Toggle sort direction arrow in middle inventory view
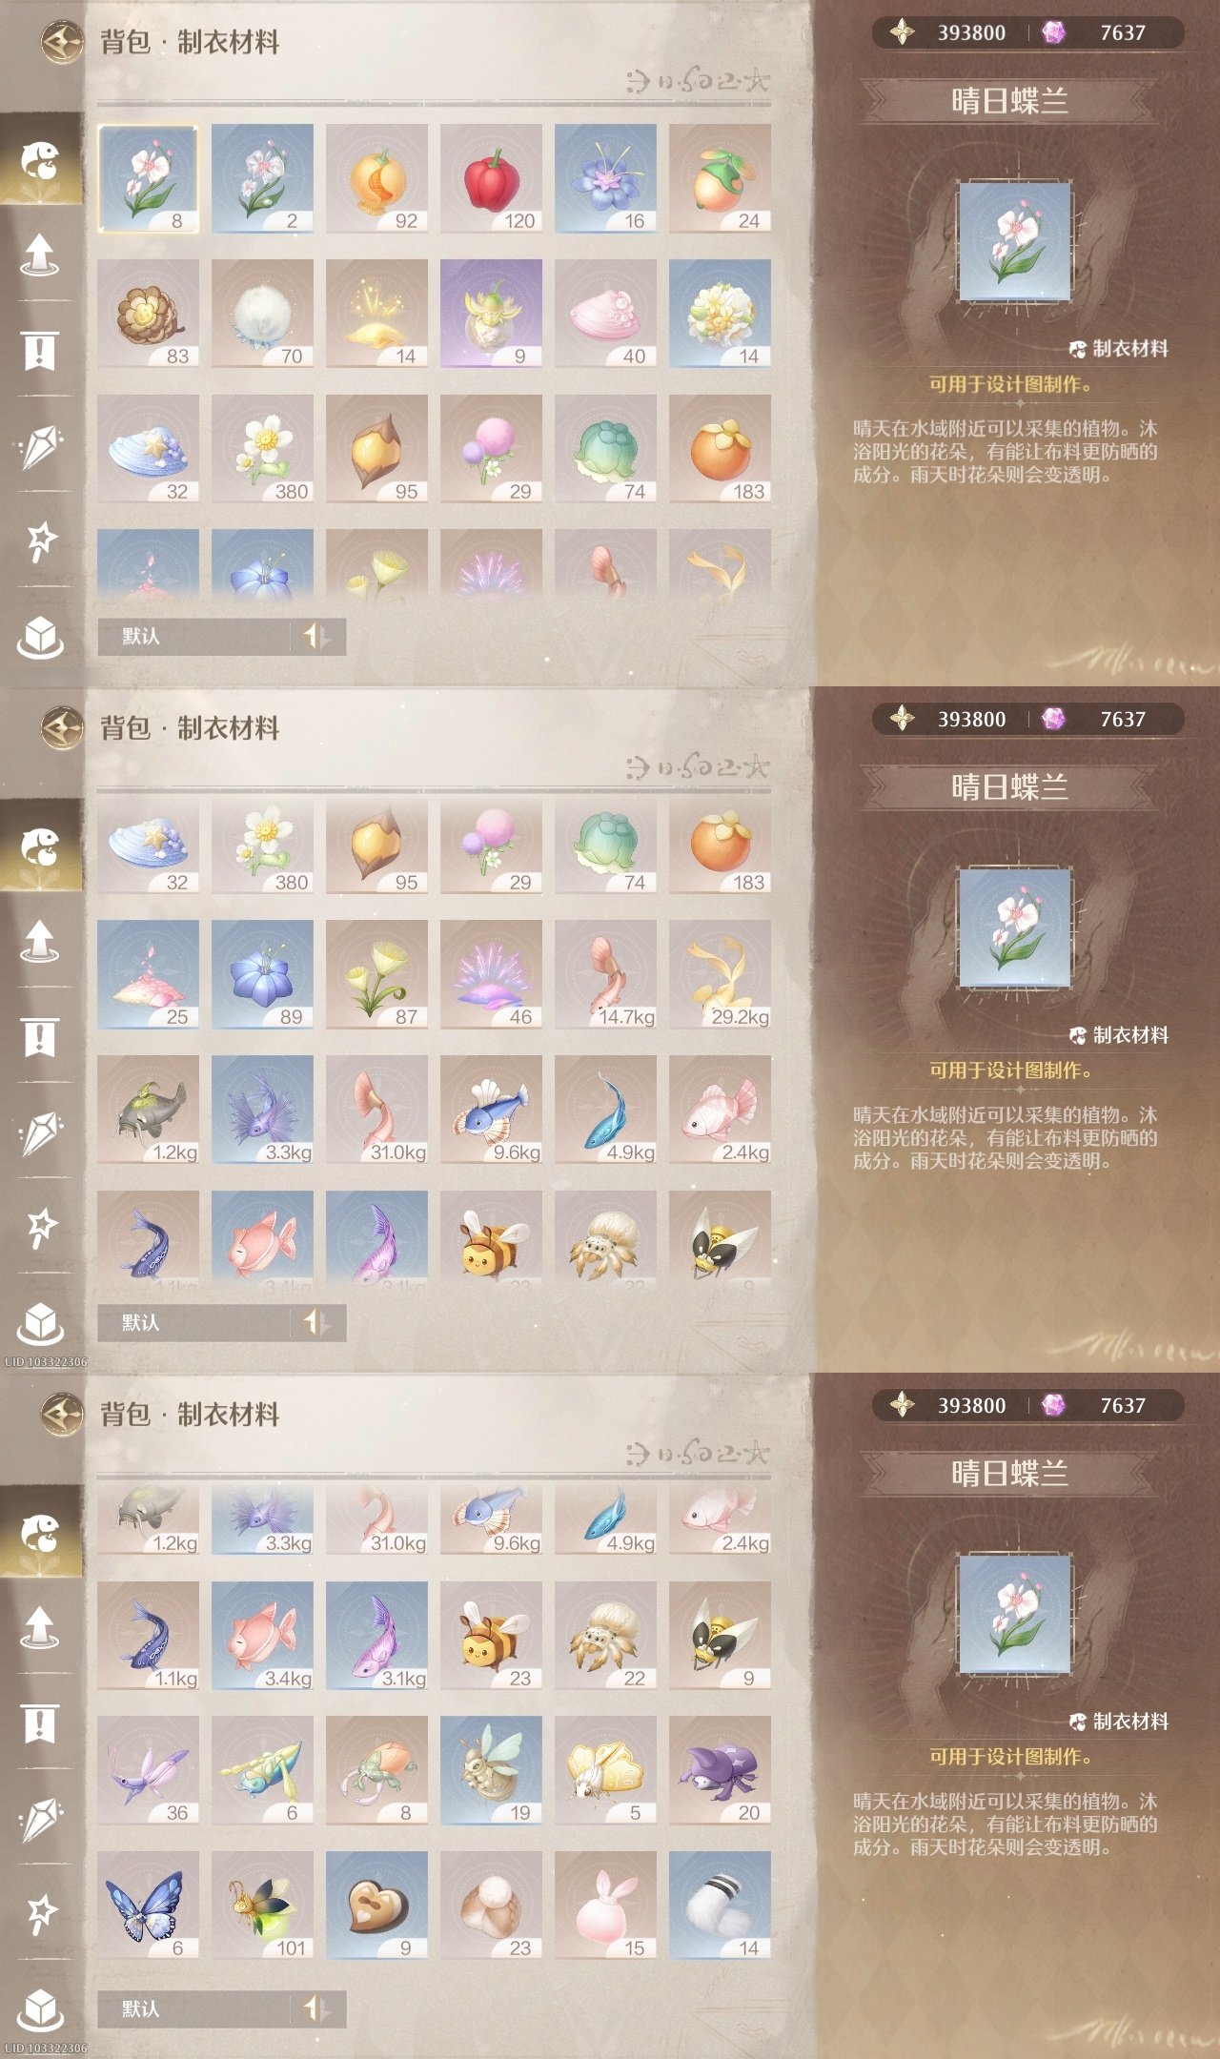 tap(316, 1322)
